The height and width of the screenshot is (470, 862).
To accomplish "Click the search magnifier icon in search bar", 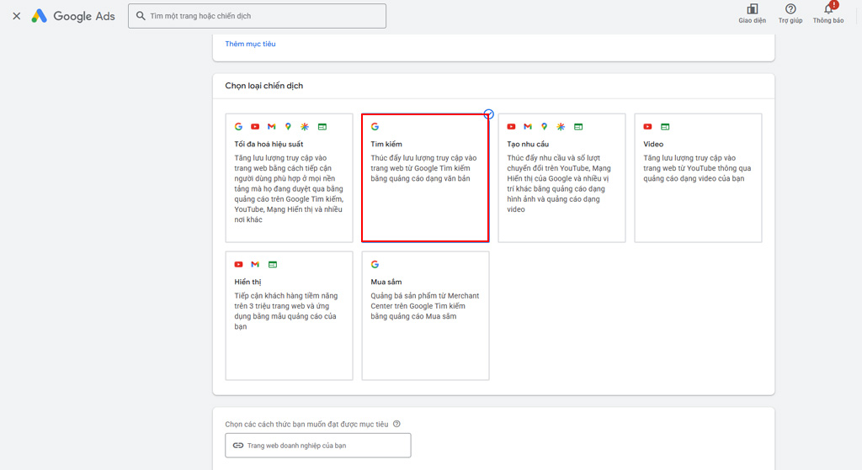I will pos(141,16).
